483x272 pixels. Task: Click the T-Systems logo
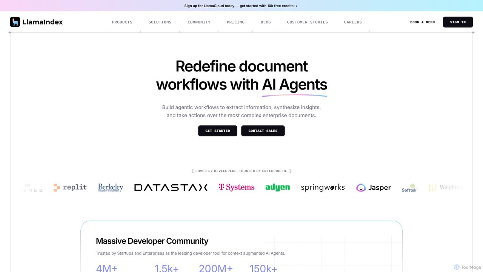point(237,187)
